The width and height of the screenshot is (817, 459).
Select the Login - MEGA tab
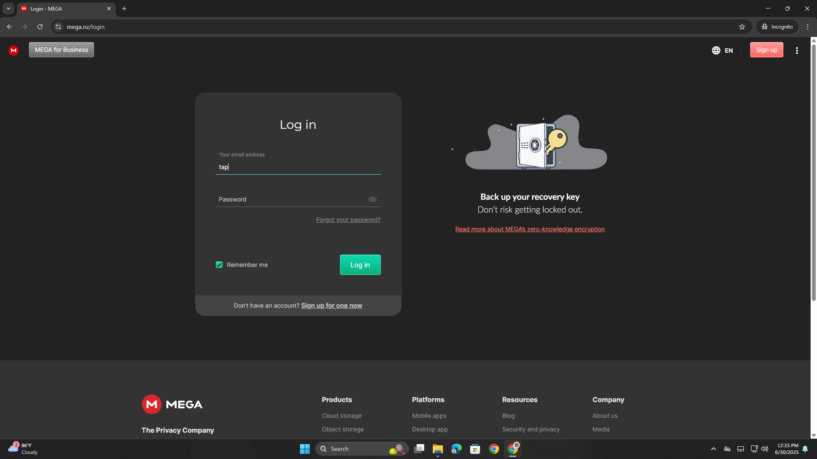click(66, 8)
